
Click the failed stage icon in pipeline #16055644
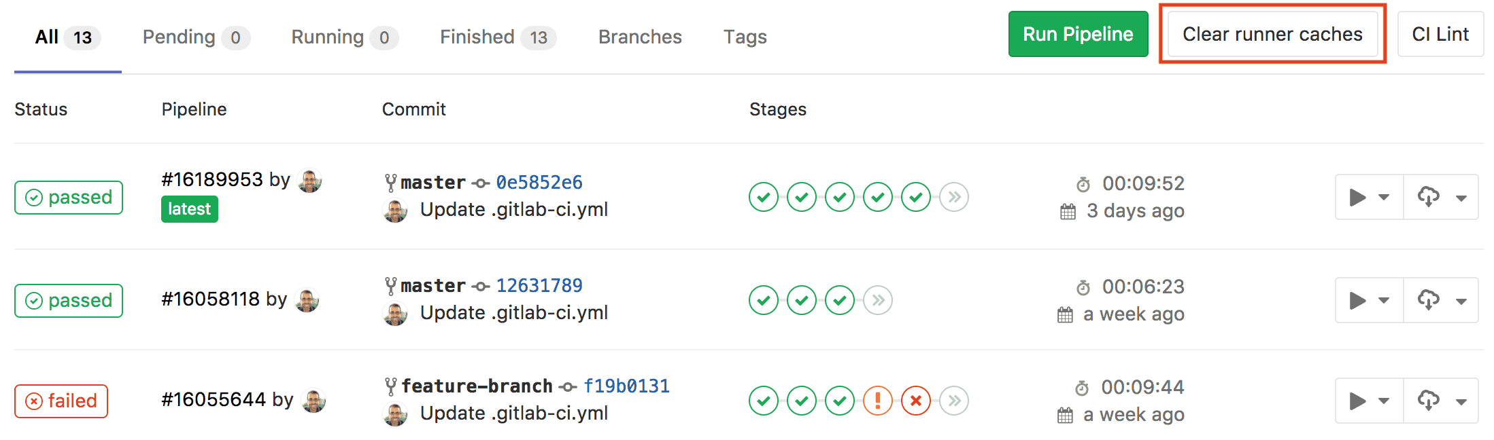(x=915, y=401)
